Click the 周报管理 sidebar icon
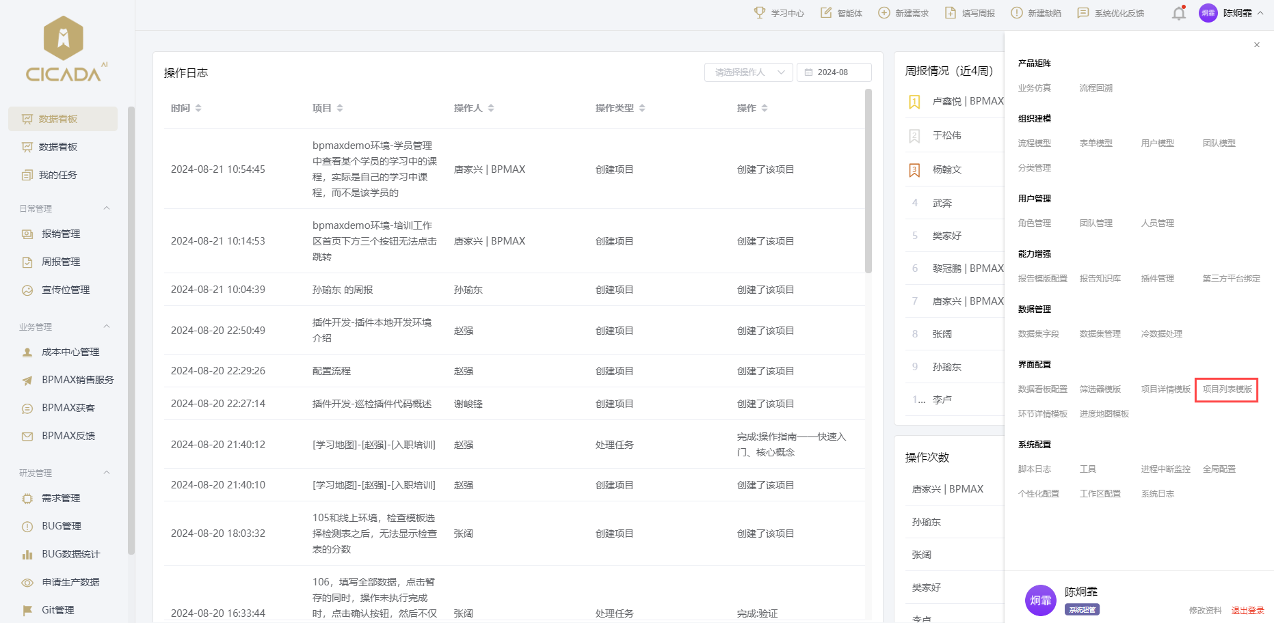This screenshot has width=1274, height=623. pos(27,262)
